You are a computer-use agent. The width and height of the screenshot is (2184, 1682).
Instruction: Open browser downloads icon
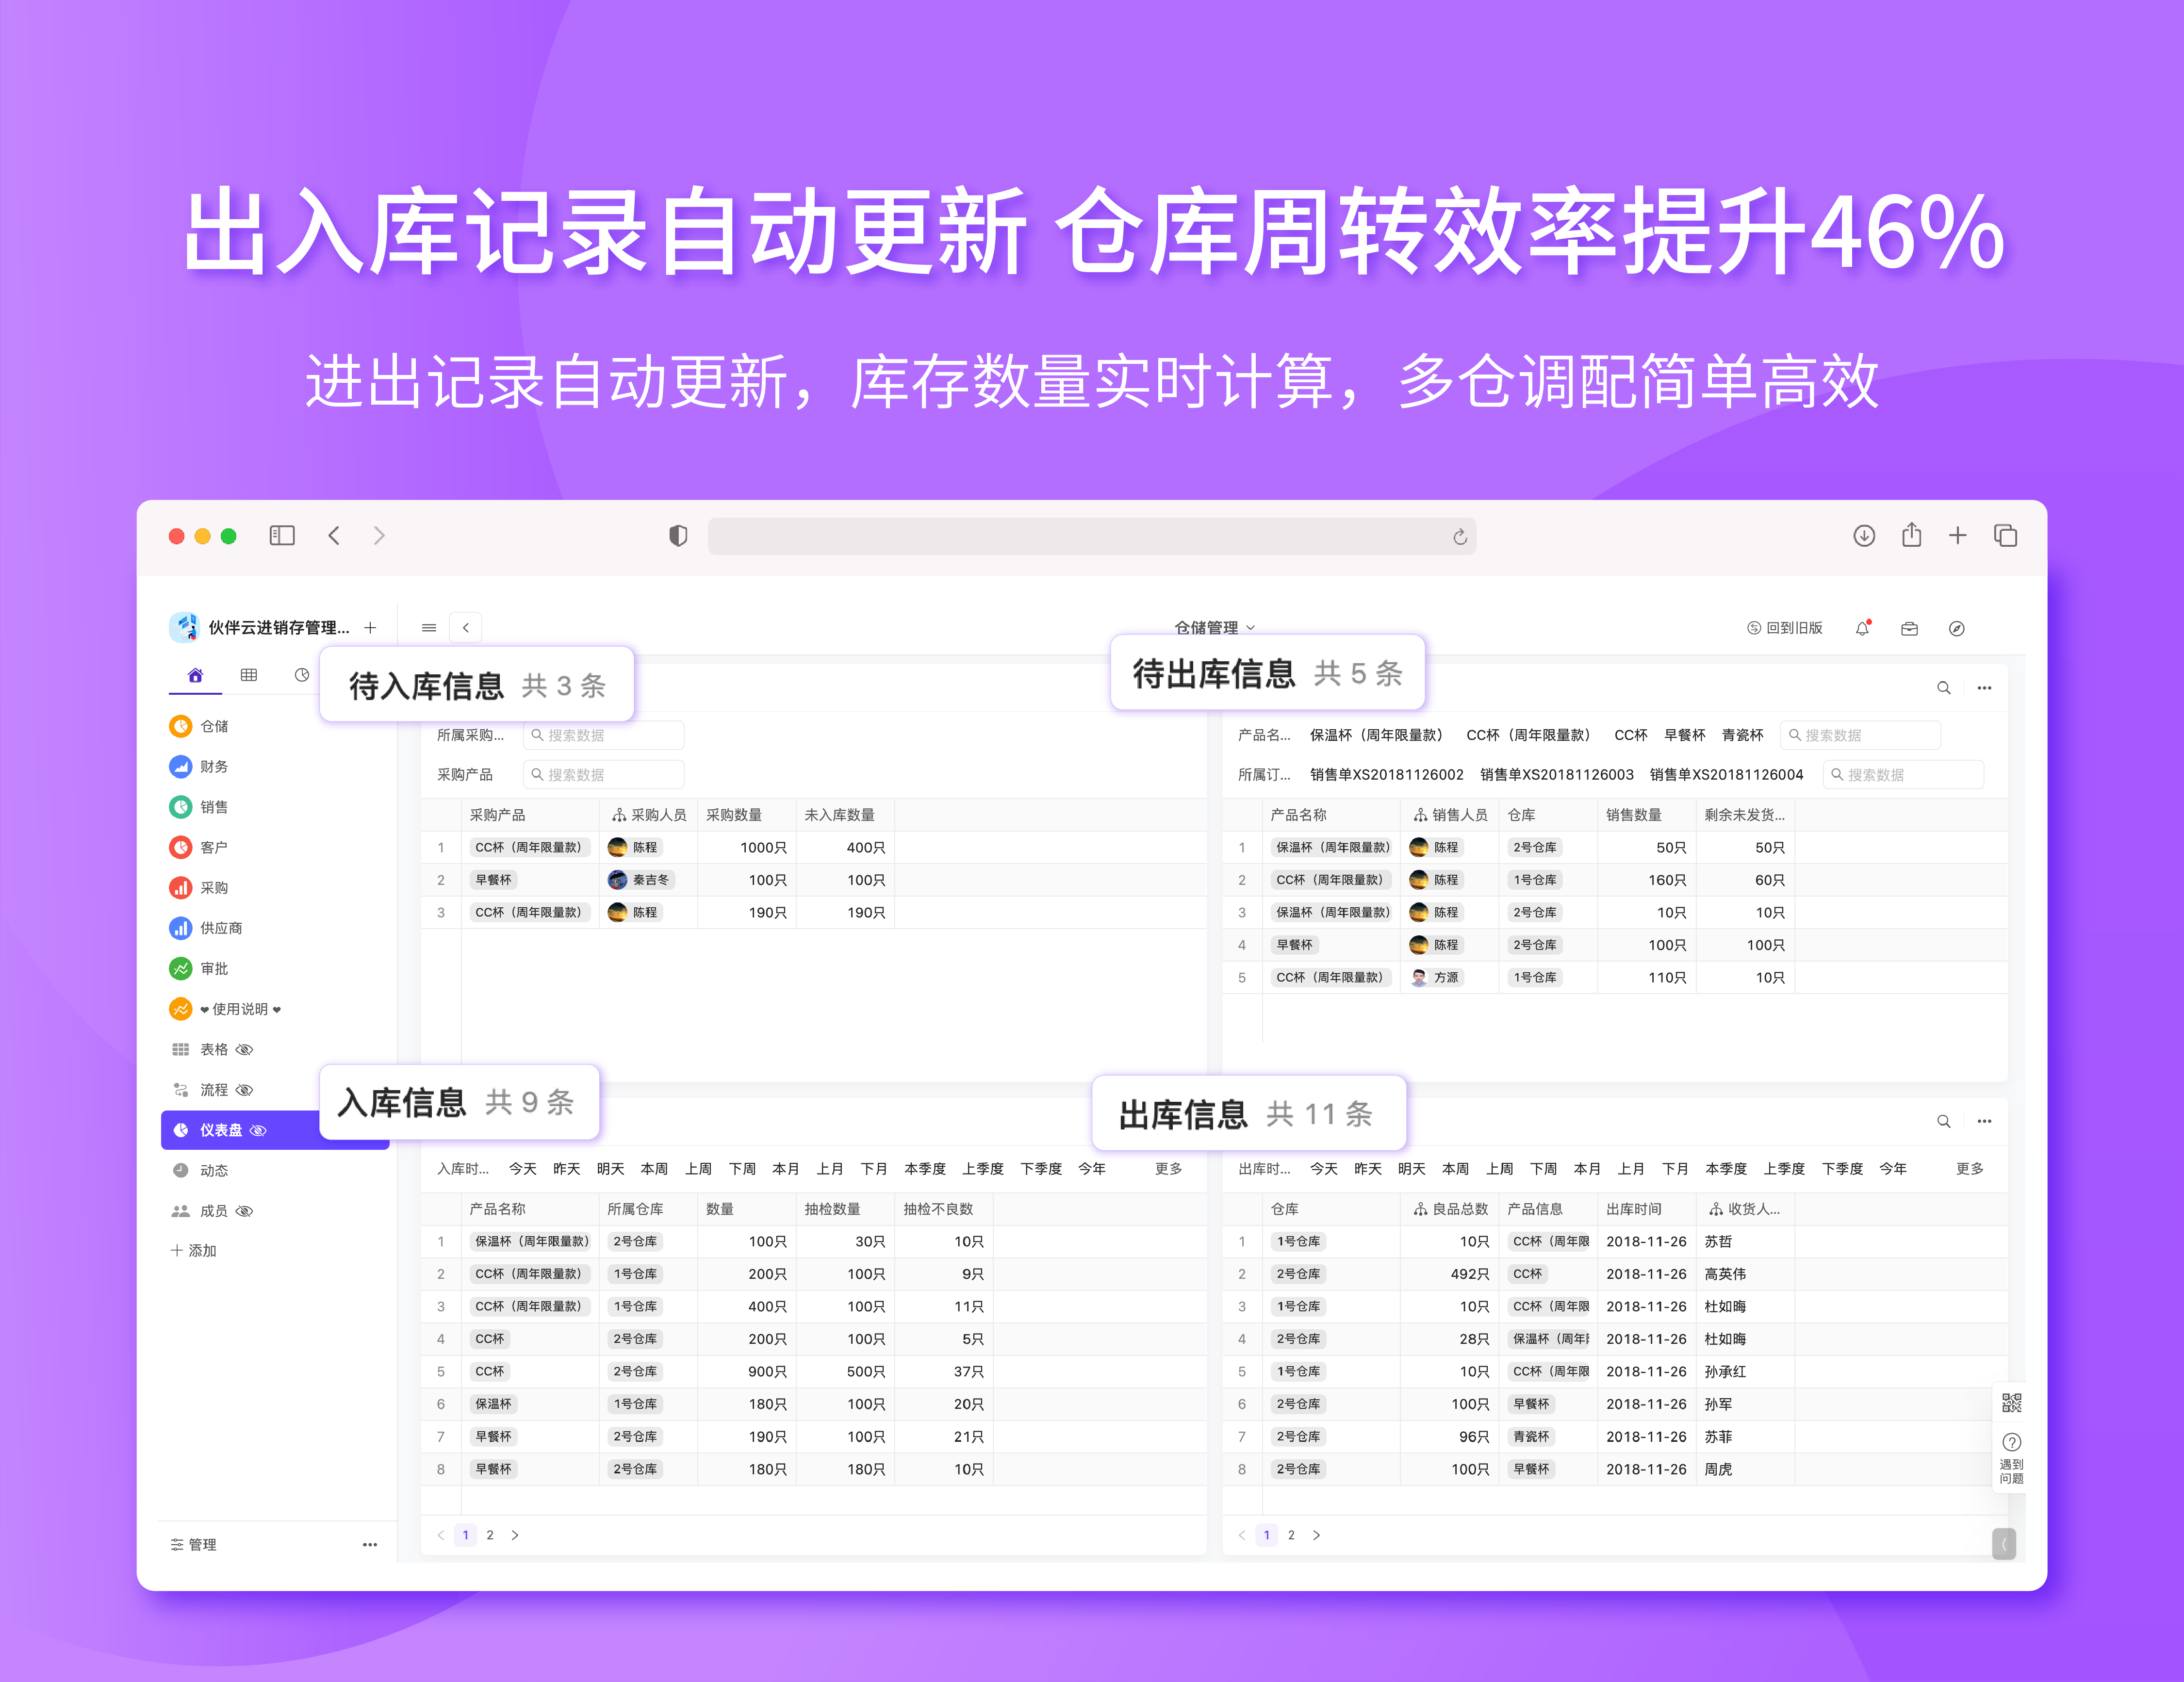pyautogui.click(x=1864, y=536)
